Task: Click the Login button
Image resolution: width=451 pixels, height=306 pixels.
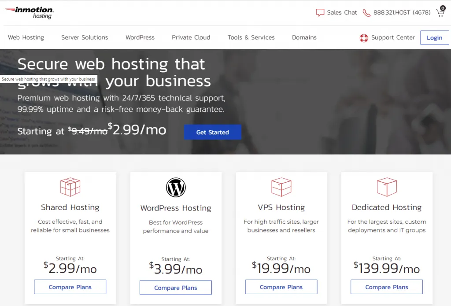Action: point(434,38)
